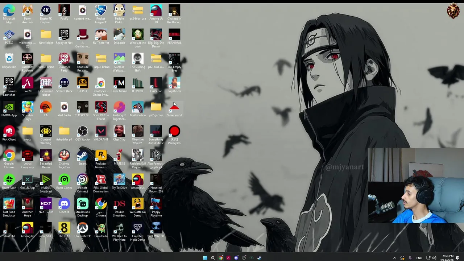Select Sons Of The Forest icon
464x261 pixels.
pos(101,111)
